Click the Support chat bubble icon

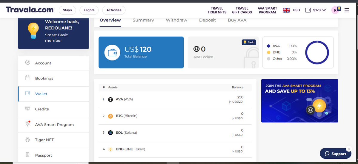pos(327,154)
